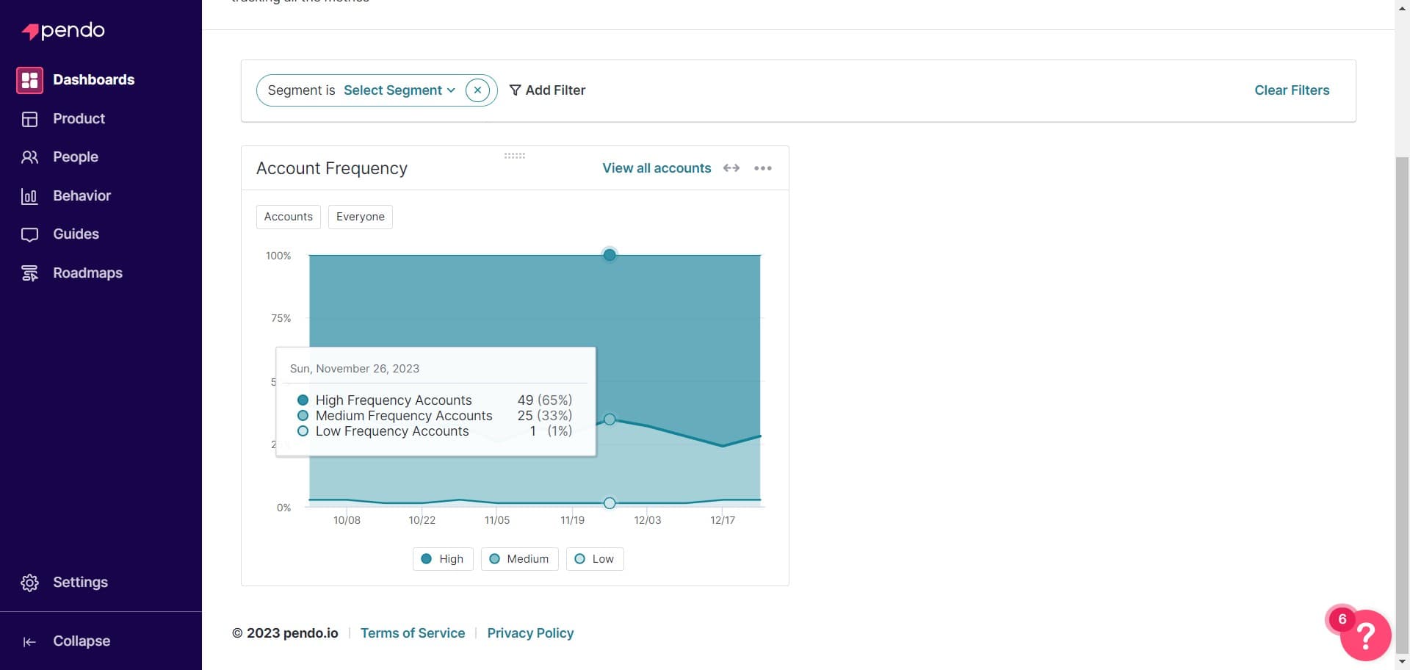Select the Accounts tab
This screenshot has width=1410, height=670.
click(x=288, y=217)
